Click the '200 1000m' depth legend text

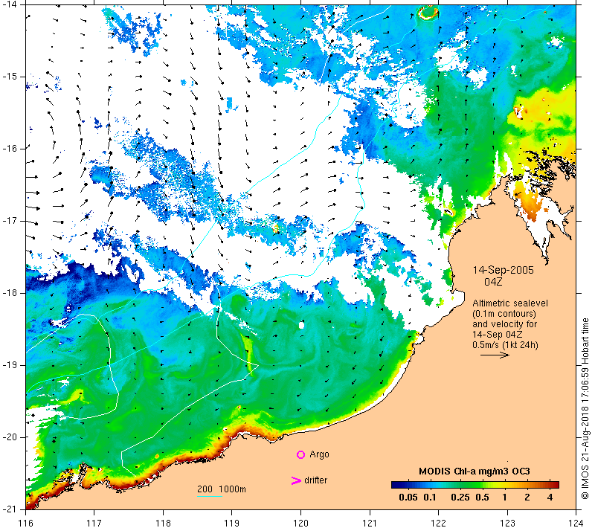tap(222, 489)
